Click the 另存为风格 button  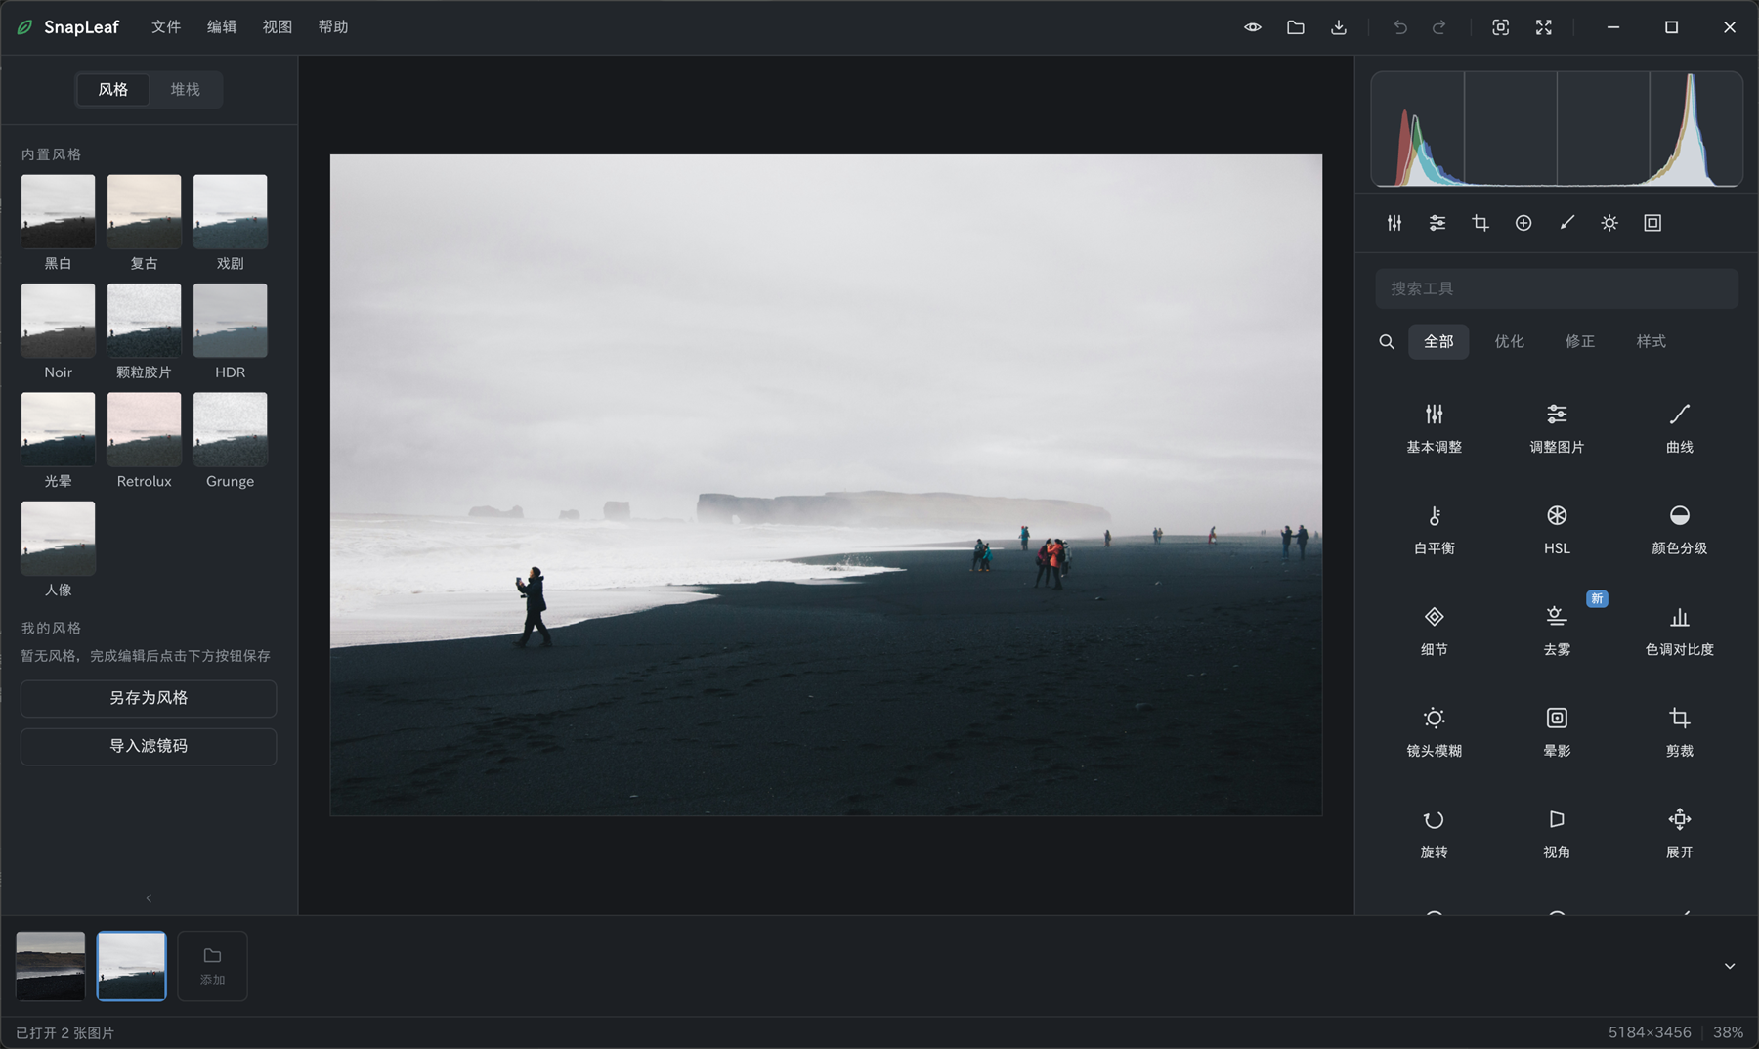[149, 698]
